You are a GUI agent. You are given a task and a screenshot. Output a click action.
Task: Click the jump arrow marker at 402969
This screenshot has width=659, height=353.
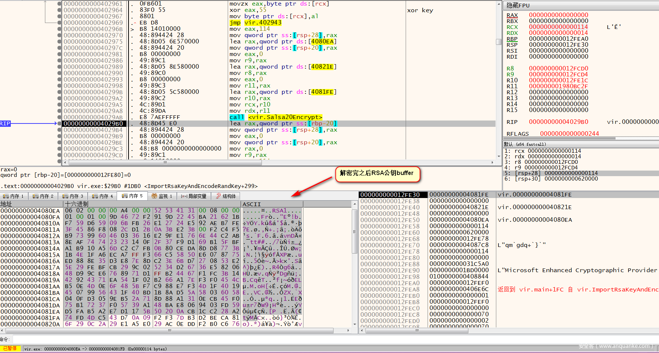point(134,23)
